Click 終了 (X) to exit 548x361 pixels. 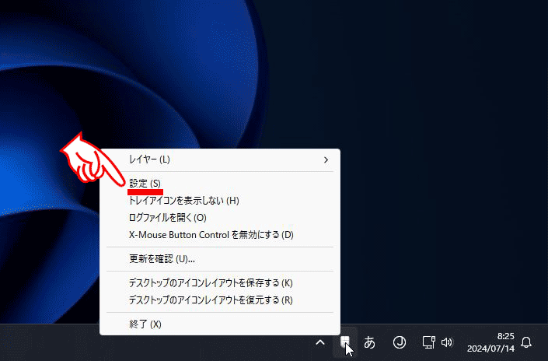[220, 324]
